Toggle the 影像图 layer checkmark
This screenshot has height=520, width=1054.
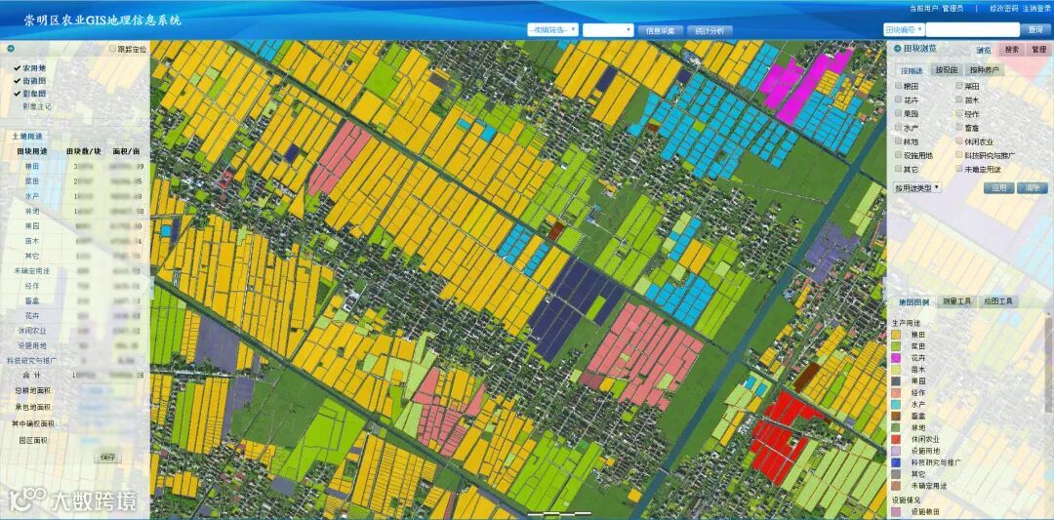(17, 94)
